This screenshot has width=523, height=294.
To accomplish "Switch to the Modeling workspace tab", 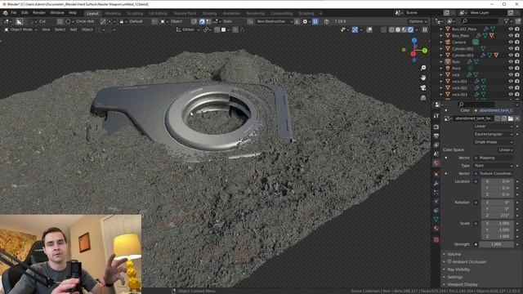I will (113, 13).
